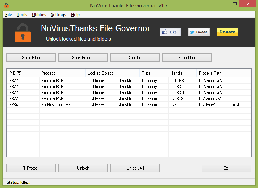Click the Clear List button
This screenshot has height=188, width=258.
135,58
